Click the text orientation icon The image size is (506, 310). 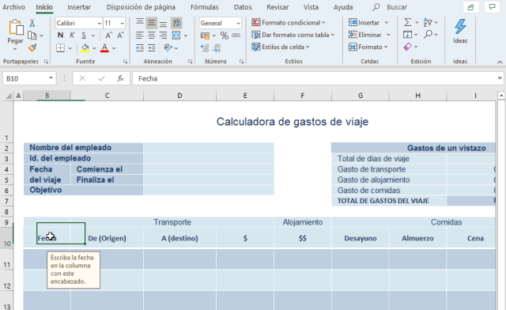coord(168,47)
